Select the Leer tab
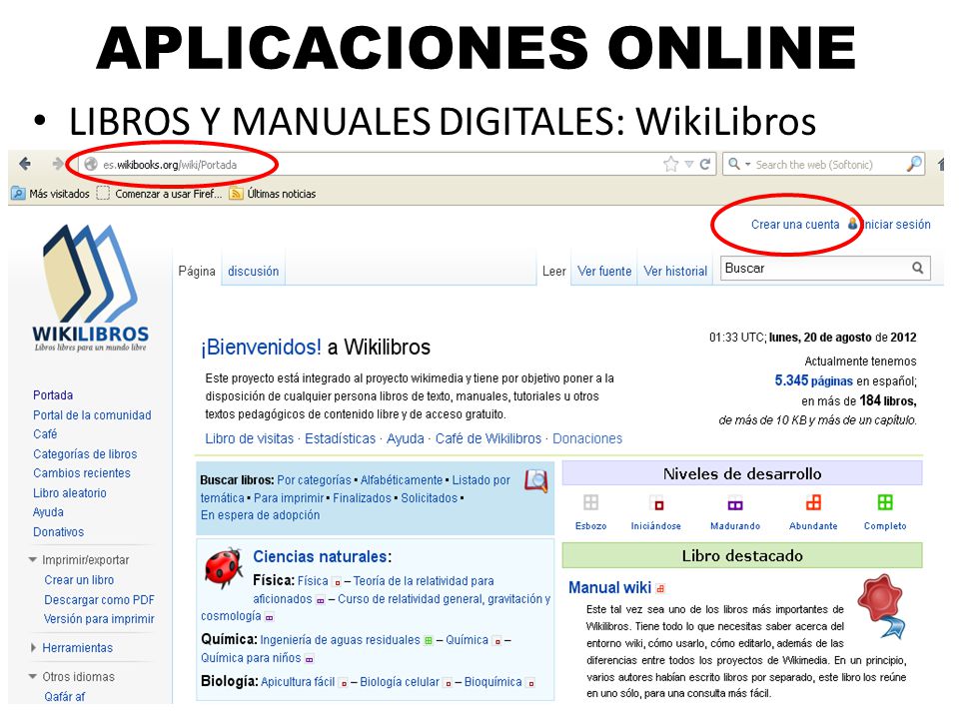The height and width of the screenshot is (719, 959). [x=554, y=271]
